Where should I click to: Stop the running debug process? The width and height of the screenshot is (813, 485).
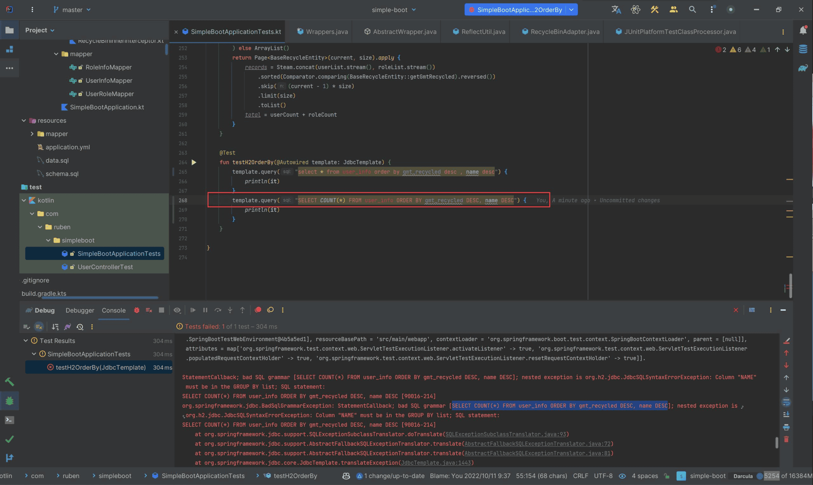point(161,310)
